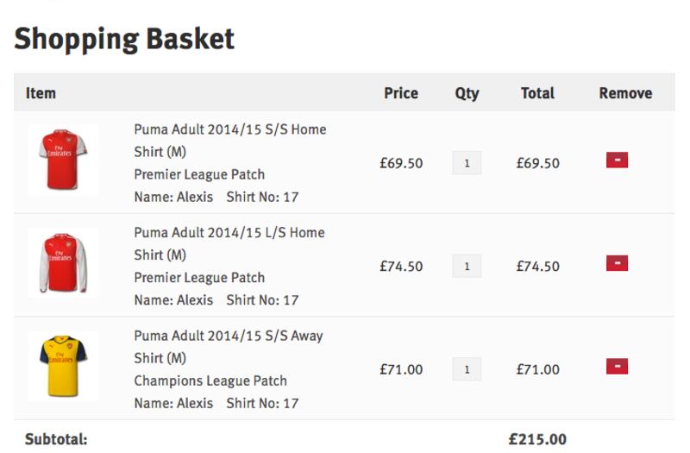Click the Price column header
690x453 pixels.
[x=401, y=93]
